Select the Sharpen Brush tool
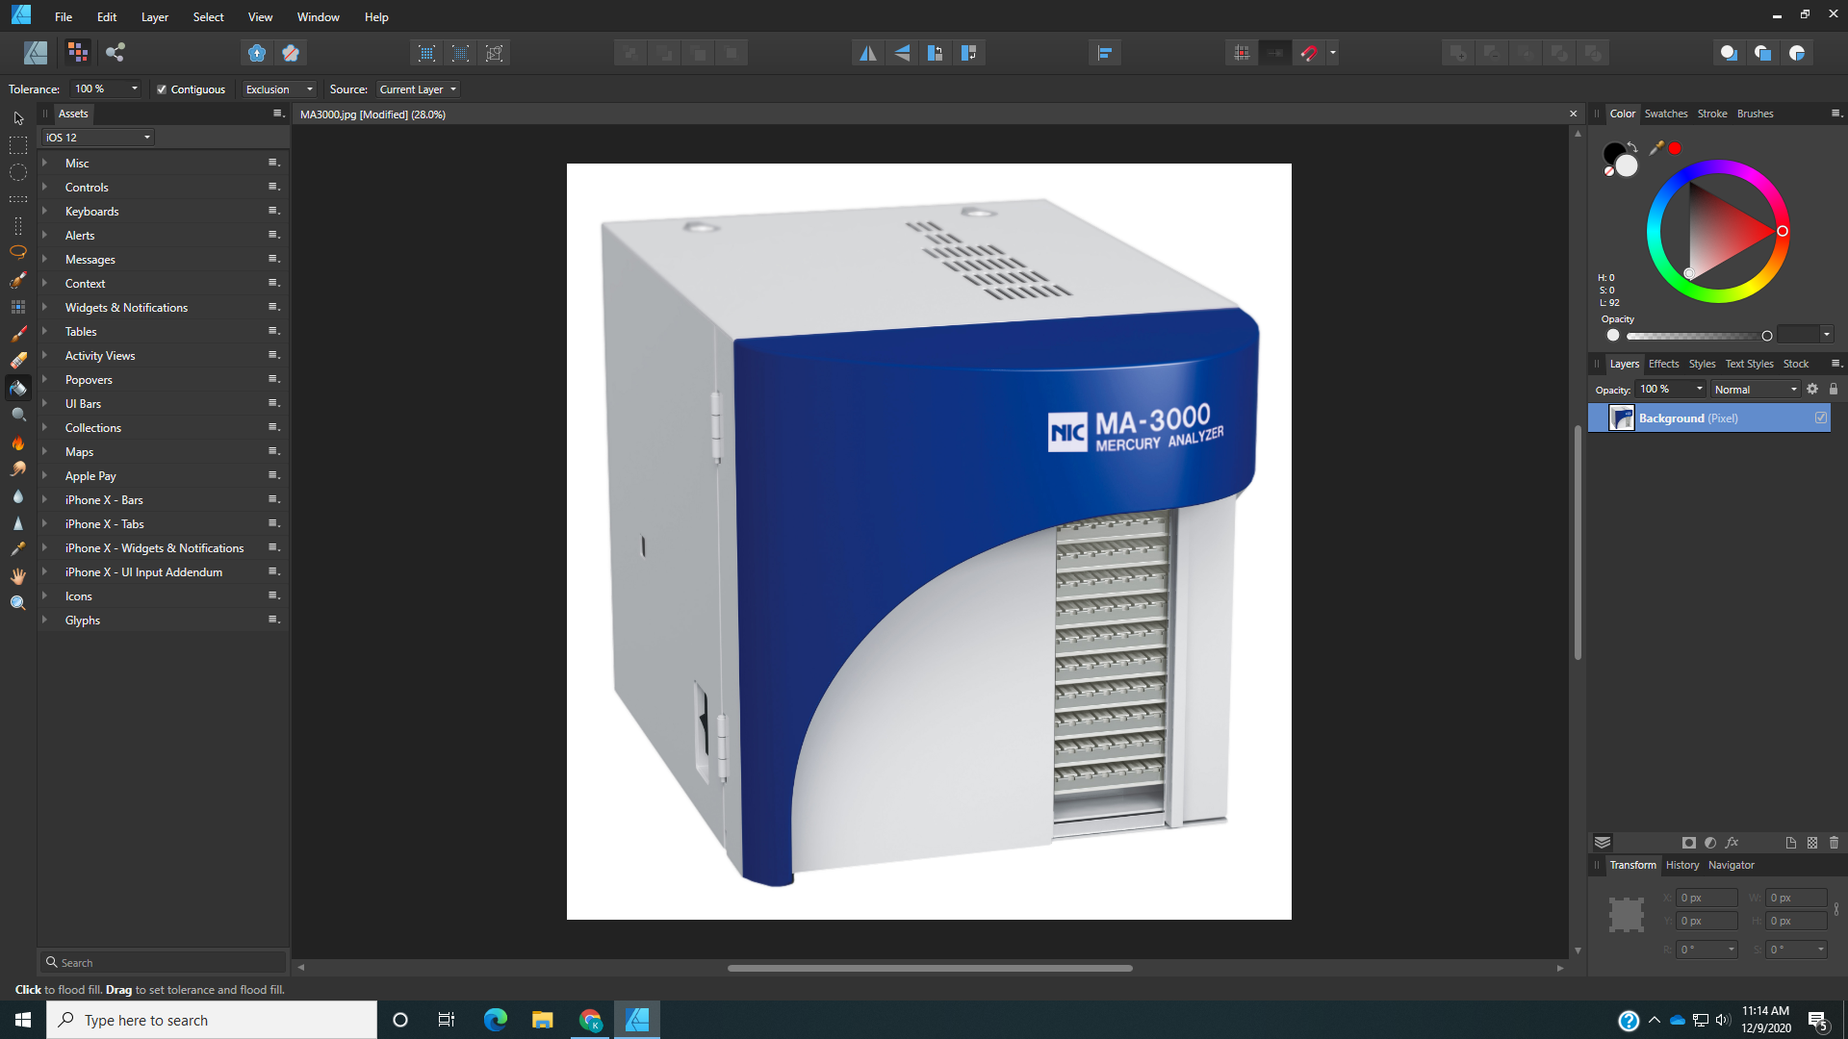This screenshot has width=1848, height=1039. [x=18, y=523]
